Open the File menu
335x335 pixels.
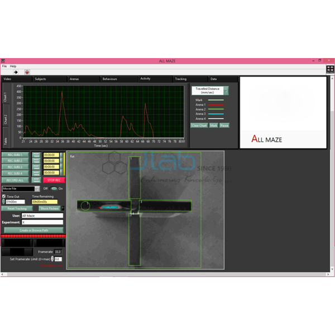(4, 66)
